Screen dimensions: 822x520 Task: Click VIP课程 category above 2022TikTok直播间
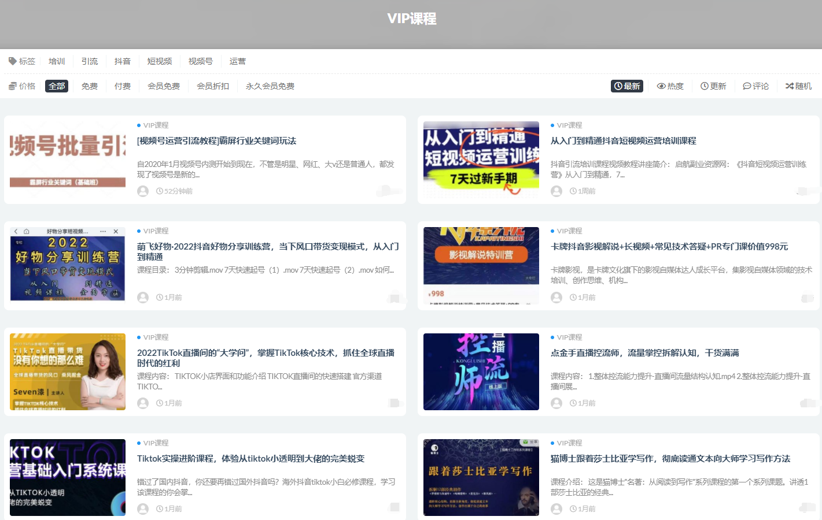(x=156, y=337)
